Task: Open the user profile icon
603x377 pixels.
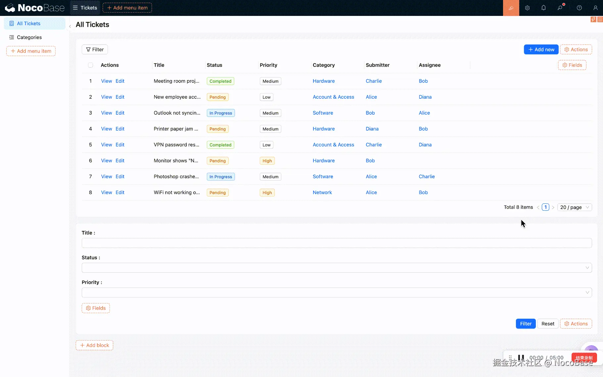Action: (595, 8)
